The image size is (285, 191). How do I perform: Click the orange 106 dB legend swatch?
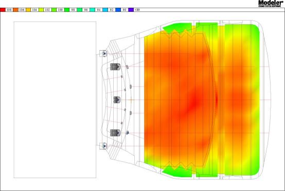click(x=15, y=10)
